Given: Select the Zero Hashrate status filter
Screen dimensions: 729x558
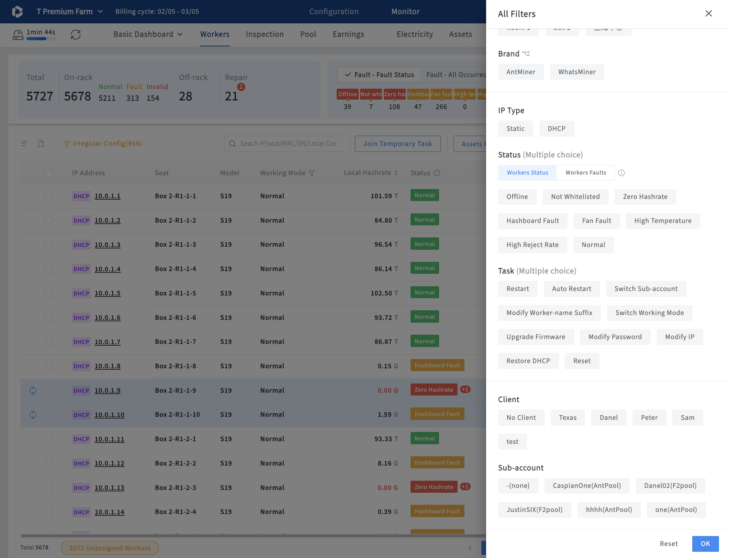Looking at the screenshot, I should point(645,197).
